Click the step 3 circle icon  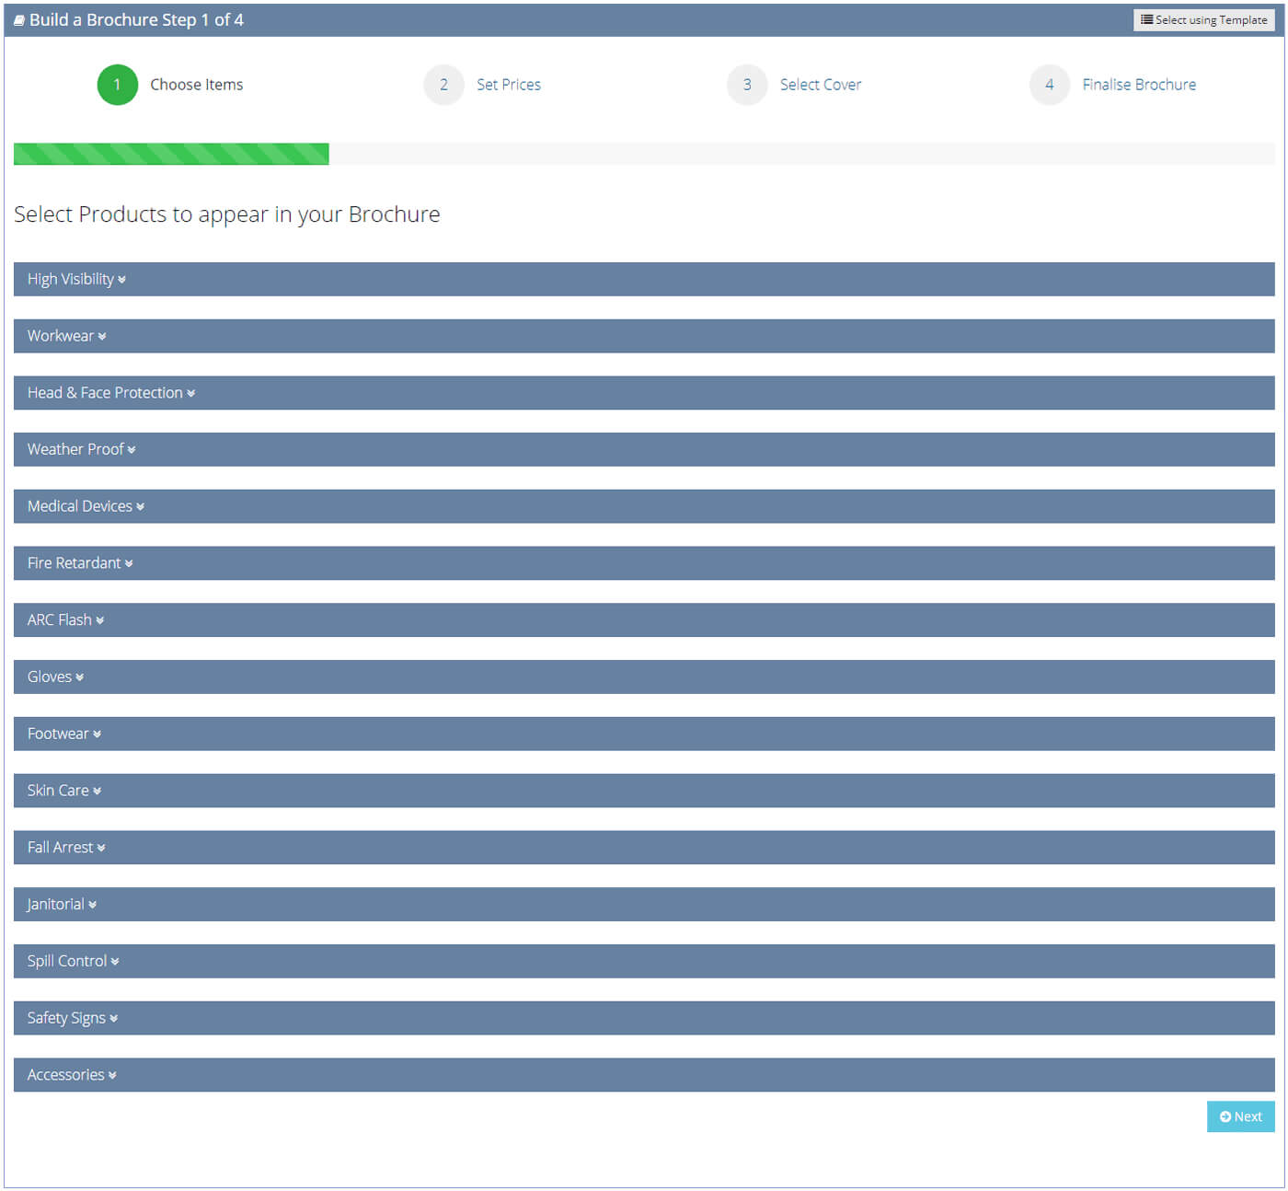pos(747,85)
